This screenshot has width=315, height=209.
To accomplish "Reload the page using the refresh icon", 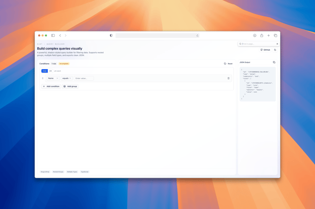I will point(197,36).
